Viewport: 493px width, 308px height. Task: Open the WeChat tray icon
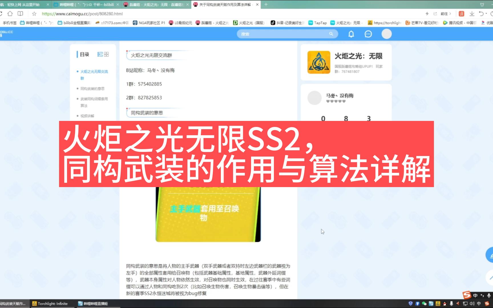click(424, 303)
